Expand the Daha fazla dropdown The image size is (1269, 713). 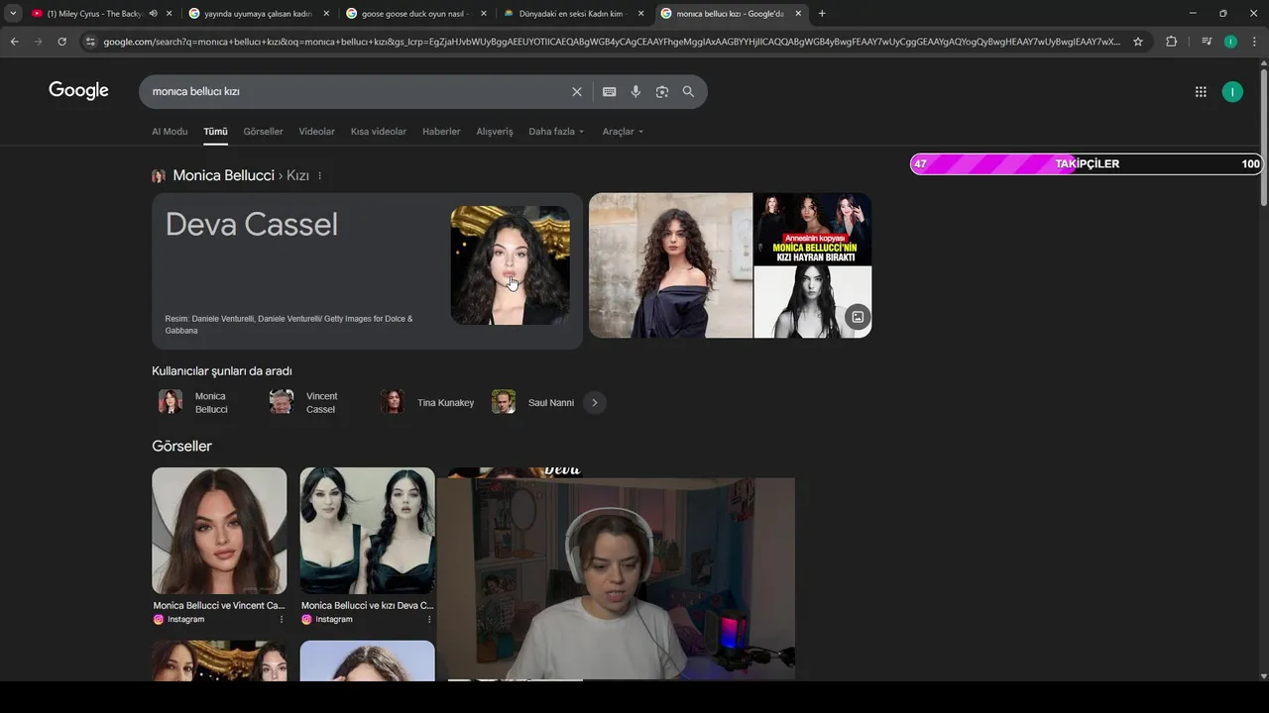tap(556, 132)
